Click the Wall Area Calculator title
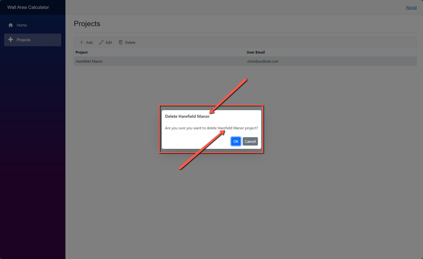The image size is (423, 259). [28, 7]
